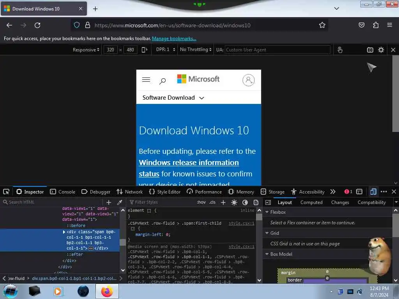Toggle touch simulation

click(x=340, y=50)
